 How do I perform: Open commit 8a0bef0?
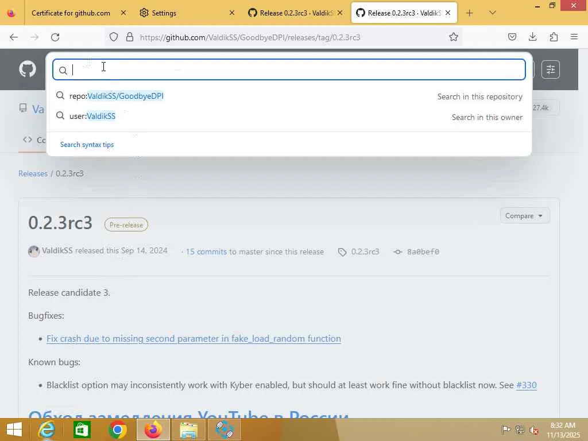pos(423,252)
